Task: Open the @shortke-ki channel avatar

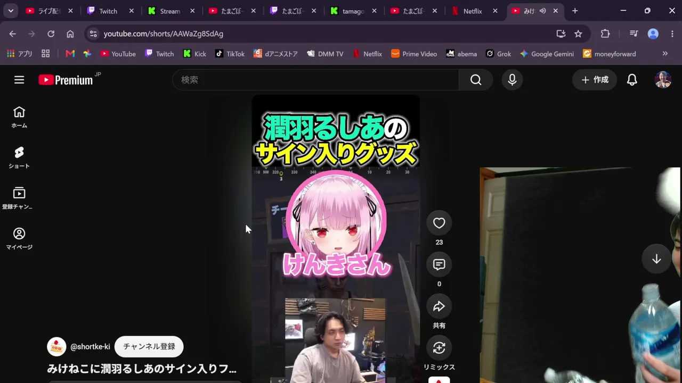Action: pos(56,347)
